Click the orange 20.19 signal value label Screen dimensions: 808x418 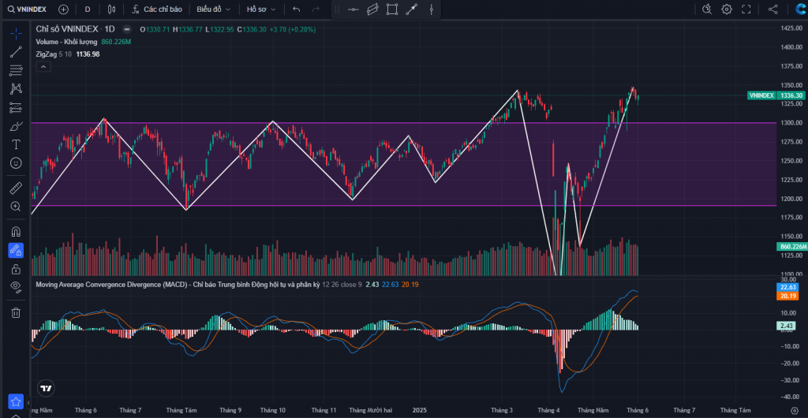[x=789, y=296]
